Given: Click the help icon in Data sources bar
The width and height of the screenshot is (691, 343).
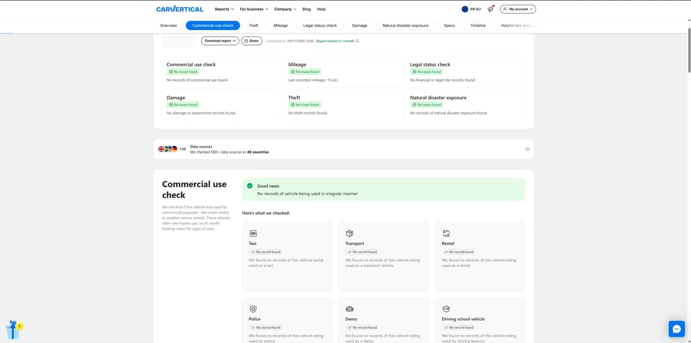Looking at the screenshot, I should click(527, 149).
